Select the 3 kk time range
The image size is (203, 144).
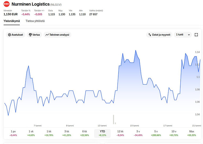point(67,133)
